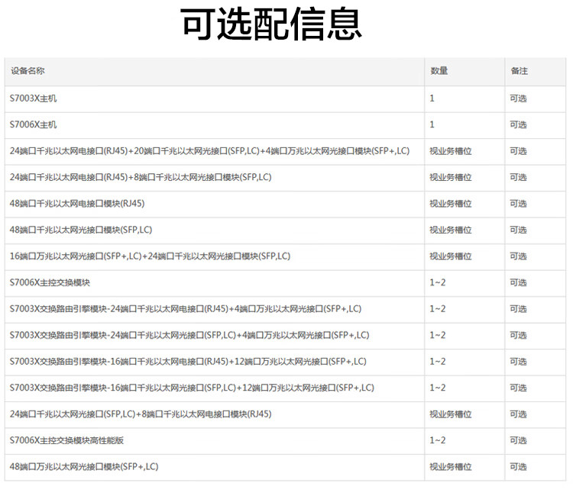Select the S7006X主机 row name

pyautogui.click(x=33, y=124)
